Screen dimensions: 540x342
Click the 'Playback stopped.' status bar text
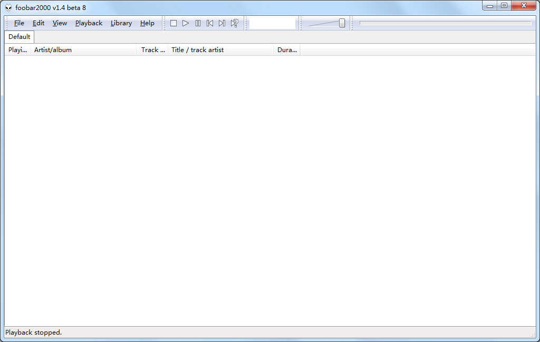tap(33, 333)
